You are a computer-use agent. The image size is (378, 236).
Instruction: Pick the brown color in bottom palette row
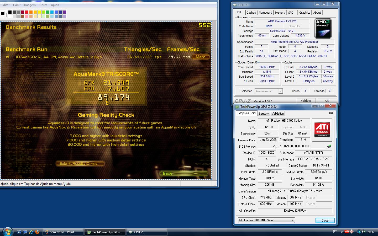[x=23, y=16]
